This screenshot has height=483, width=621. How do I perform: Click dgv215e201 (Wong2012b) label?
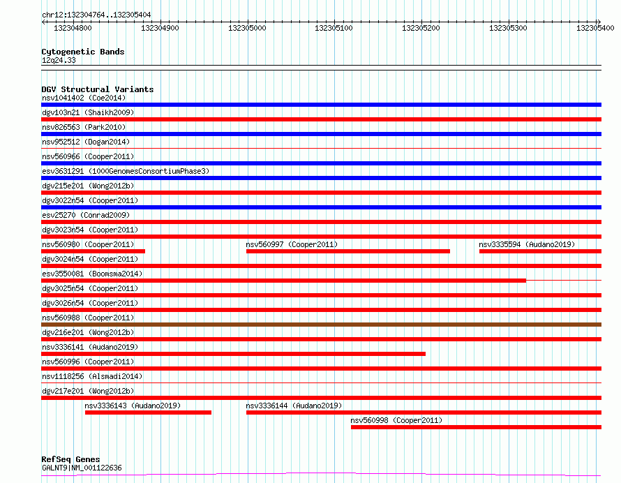88,186
